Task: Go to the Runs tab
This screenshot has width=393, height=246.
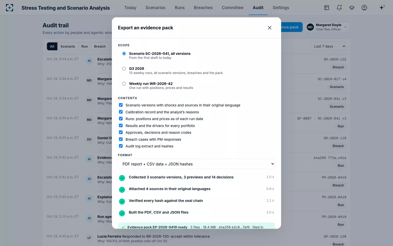Action: pyautogui.click(x=180, y=8)
